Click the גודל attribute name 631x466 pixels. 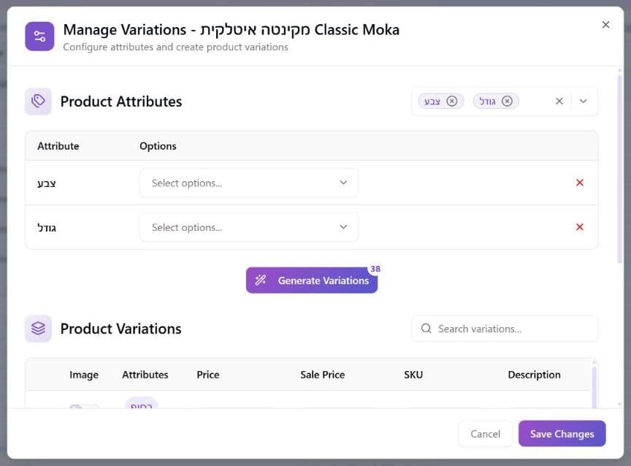coord(47,228)
